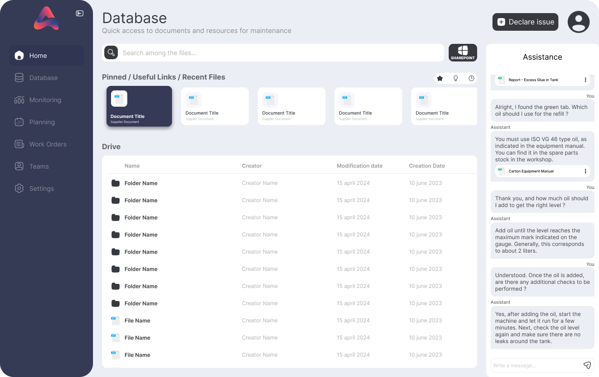Viewport: 599px width, 377px height.
Task: Show useful links with the lightbulb icon
Action: point(456,78)
